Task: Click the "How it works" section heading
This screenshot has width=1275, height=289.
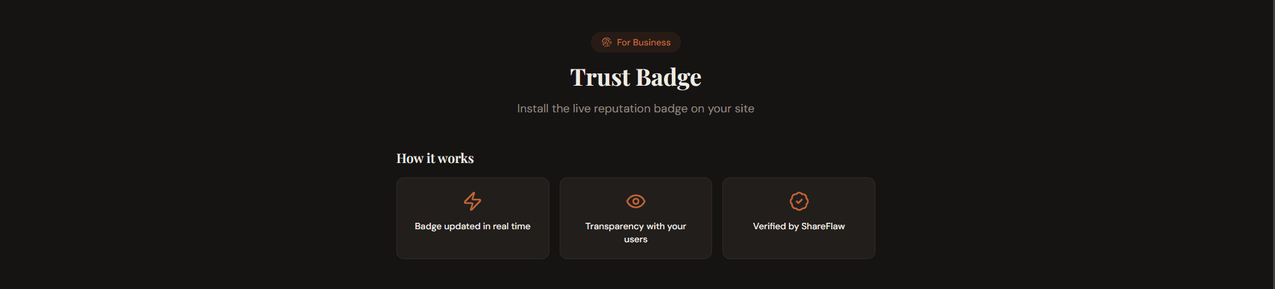Action: (435, 158)
